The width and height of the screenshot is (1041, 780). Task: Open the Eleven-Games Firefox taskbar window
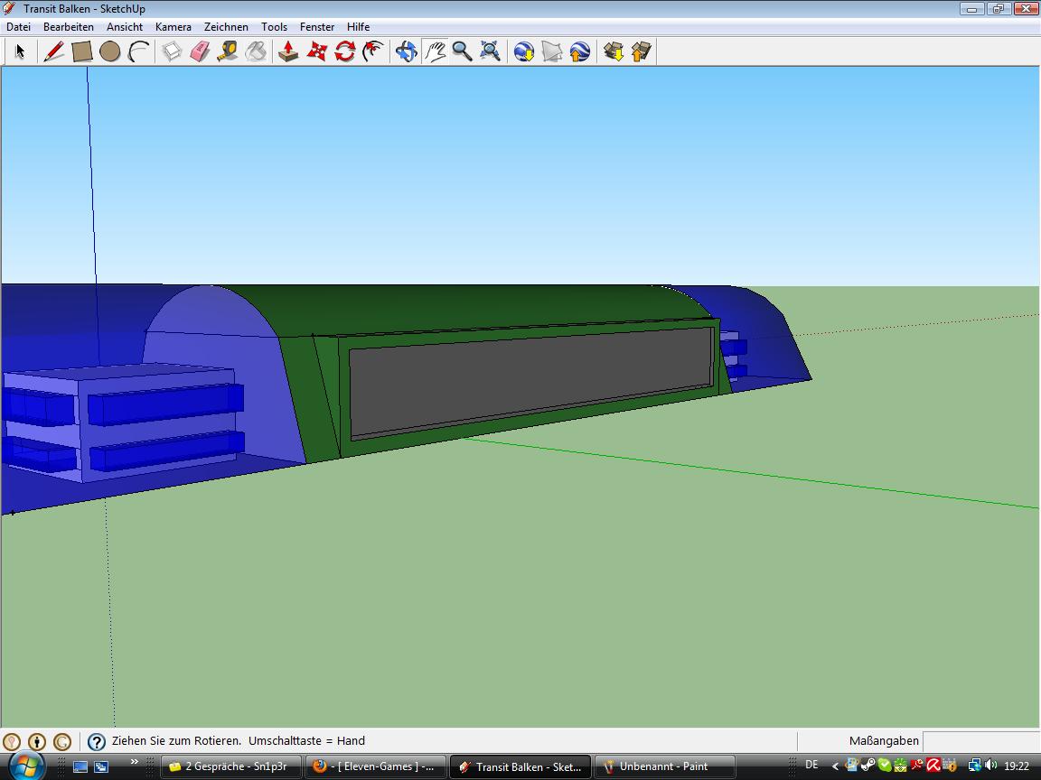pyautogui.click(x=376, y=766)
